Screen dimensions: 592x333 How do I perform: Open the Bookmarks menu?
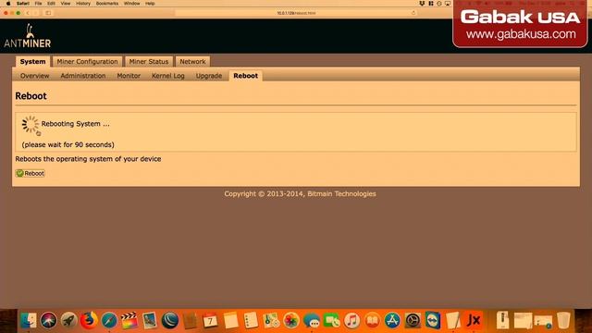[107, 4]
